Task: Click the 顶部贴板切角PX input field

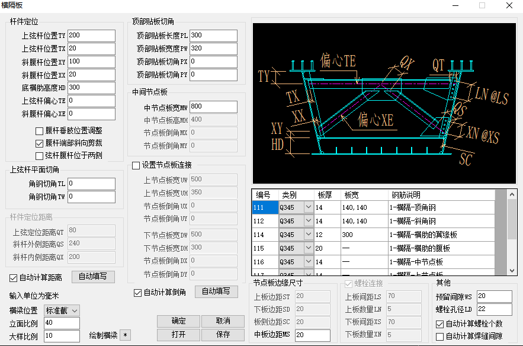Action: coord(213,62)
